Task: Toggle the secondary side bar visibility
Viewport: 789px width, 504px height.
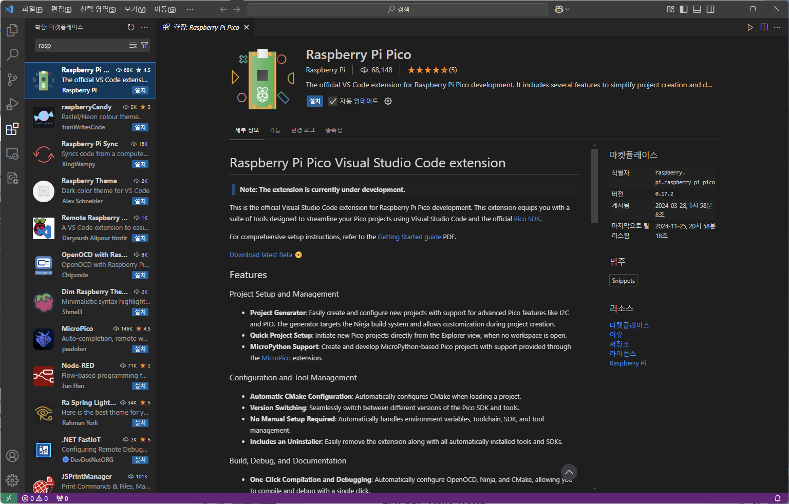Action: tap(710, 9)
